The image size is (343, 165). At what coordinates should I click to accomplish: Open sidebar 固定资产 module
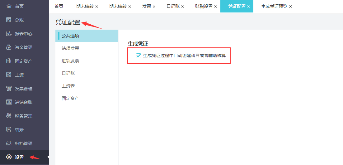(25, 61)
